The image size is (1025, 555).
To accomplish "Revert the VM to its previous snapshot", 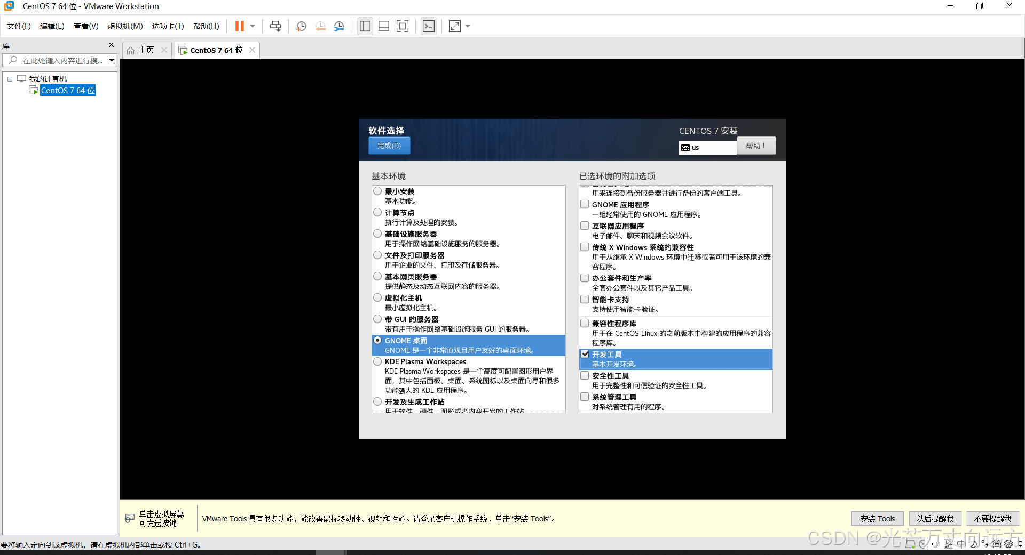I will pyautogui.click(x=320, y=26).
